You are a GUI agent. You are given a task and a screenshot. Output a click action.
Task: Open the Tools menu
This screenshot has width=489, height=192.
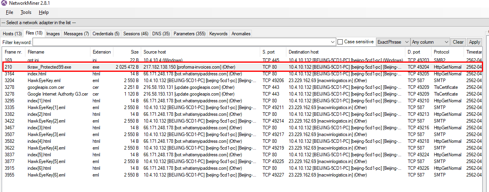point(26,12)
